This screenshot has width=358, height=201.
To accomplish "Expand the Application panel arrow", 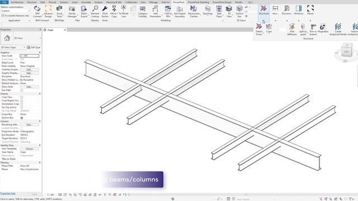I will (x=29, y=21).
